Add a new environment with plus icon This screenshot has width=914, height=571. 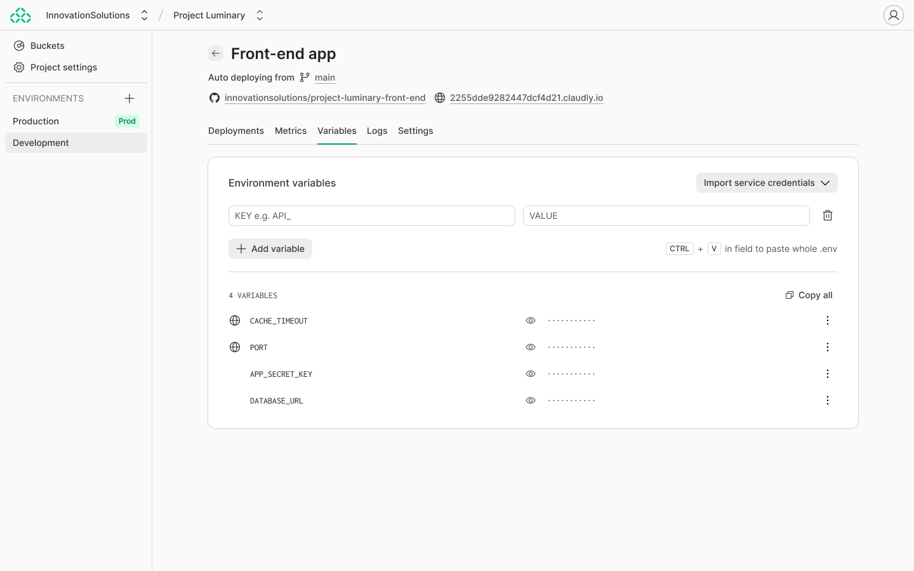pos(129,98)
